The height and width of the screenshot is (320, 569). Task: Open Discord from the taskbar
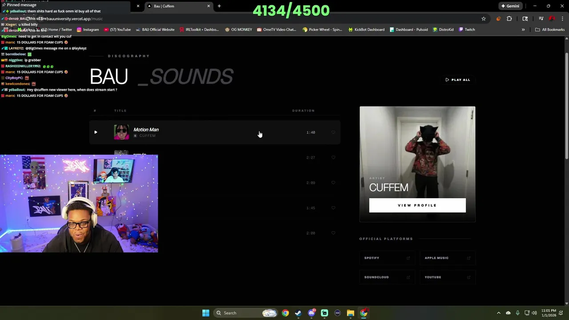pos(312,313)
